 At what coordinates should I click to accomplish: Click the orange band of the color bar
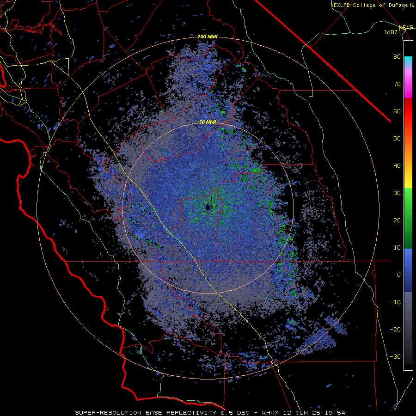click(408, 151)
